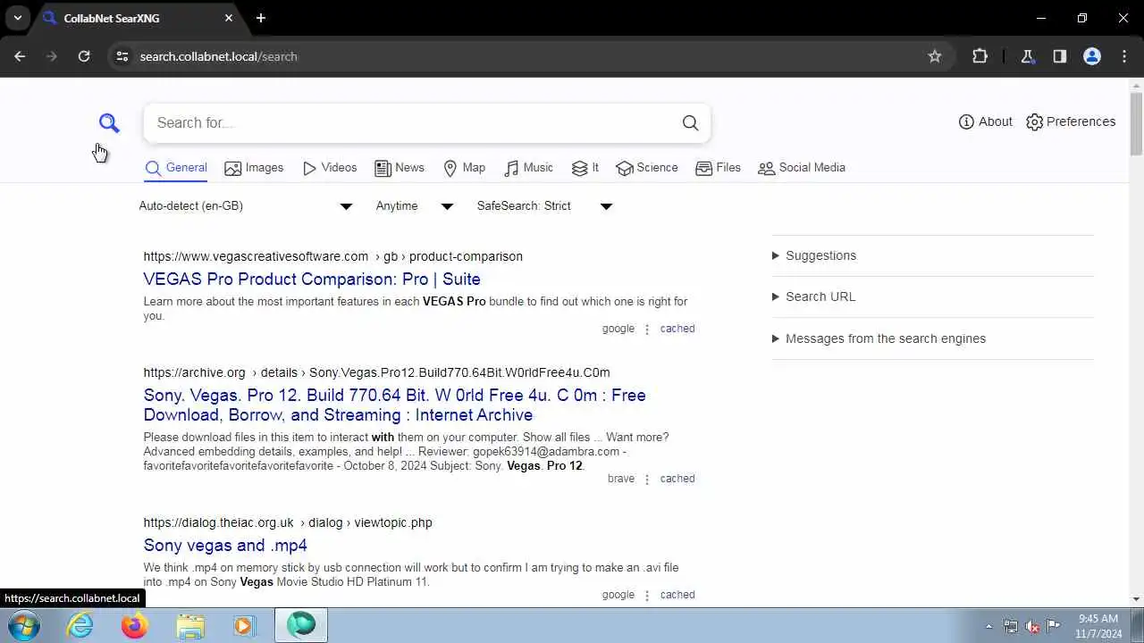Image resolution: width=1144 pixels, height=643 pixels.
Task: Click the search submit magnifier icon
Action: [x=690, y=123]
